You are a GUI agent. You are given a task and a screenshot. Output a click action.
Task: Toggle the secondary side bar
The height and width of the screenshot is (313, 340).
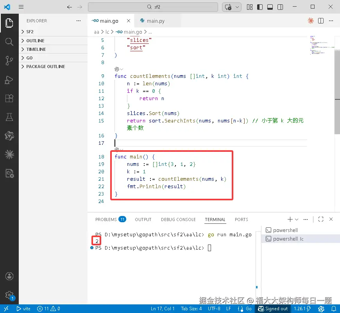(280, 7)
